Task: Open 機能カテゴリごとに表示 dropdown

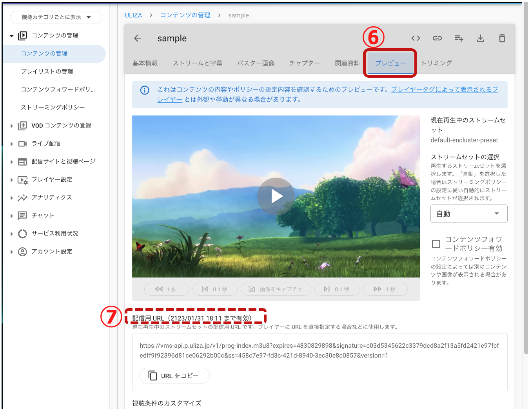Action: [x=56, y=17]
